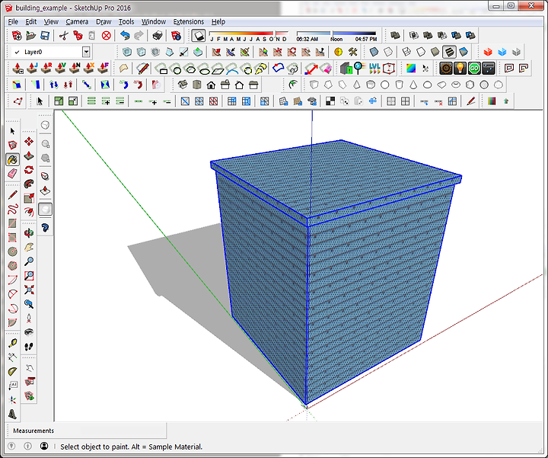
Task: Click the Save floppy disk icon
Action: (x=45, y=35)
